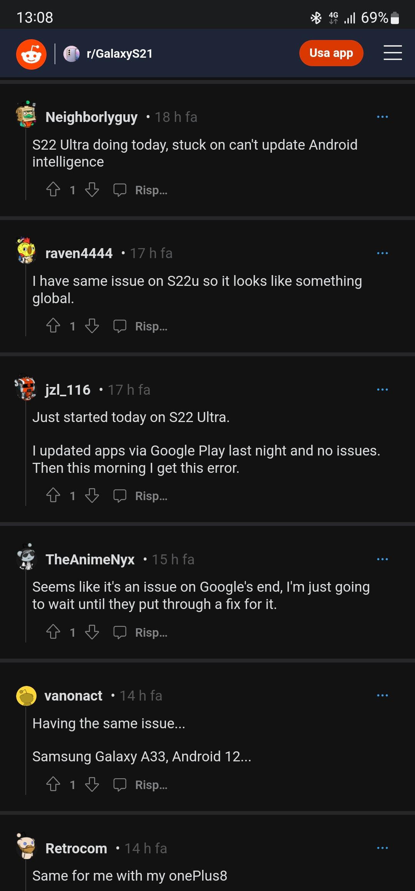Open more options for vanonact's comment
The image size is (415, 891).
pyautogui.click(x=382, y=696)
